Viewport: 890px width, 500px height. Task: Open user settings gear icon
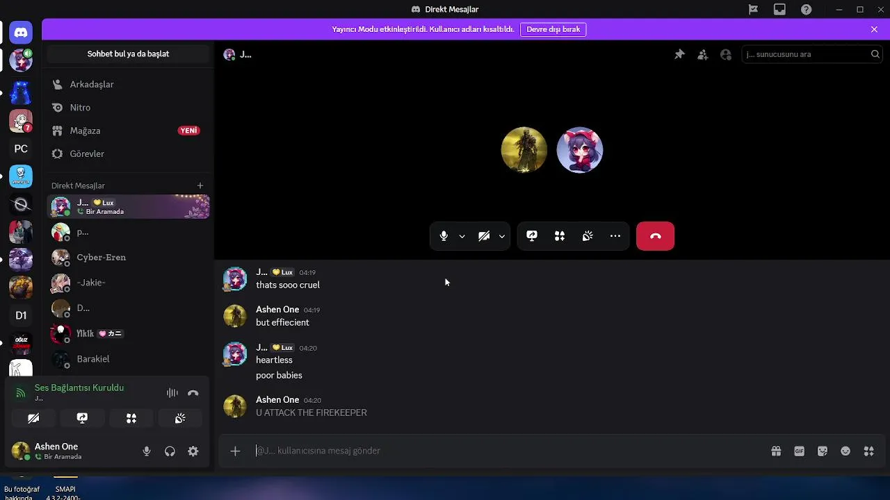point(193,451)
